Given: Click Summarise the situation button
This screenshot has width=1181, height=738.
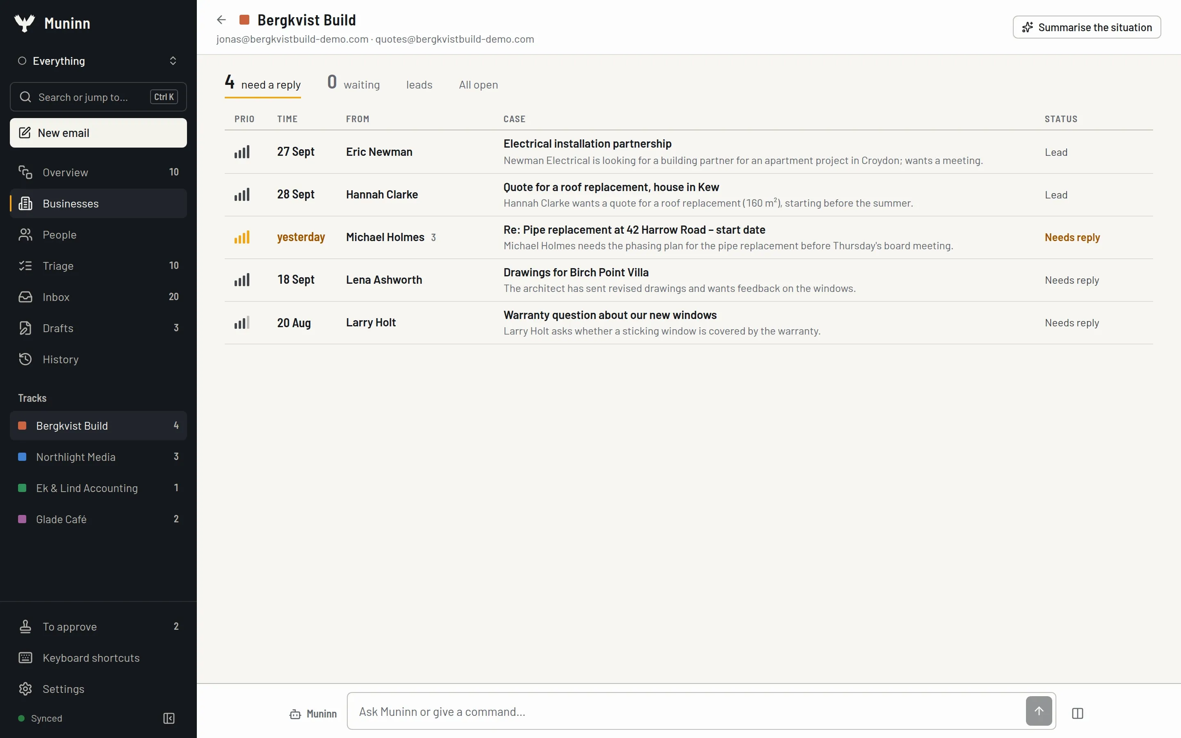Looking at the screenshot, I should tap(1087, 27).
